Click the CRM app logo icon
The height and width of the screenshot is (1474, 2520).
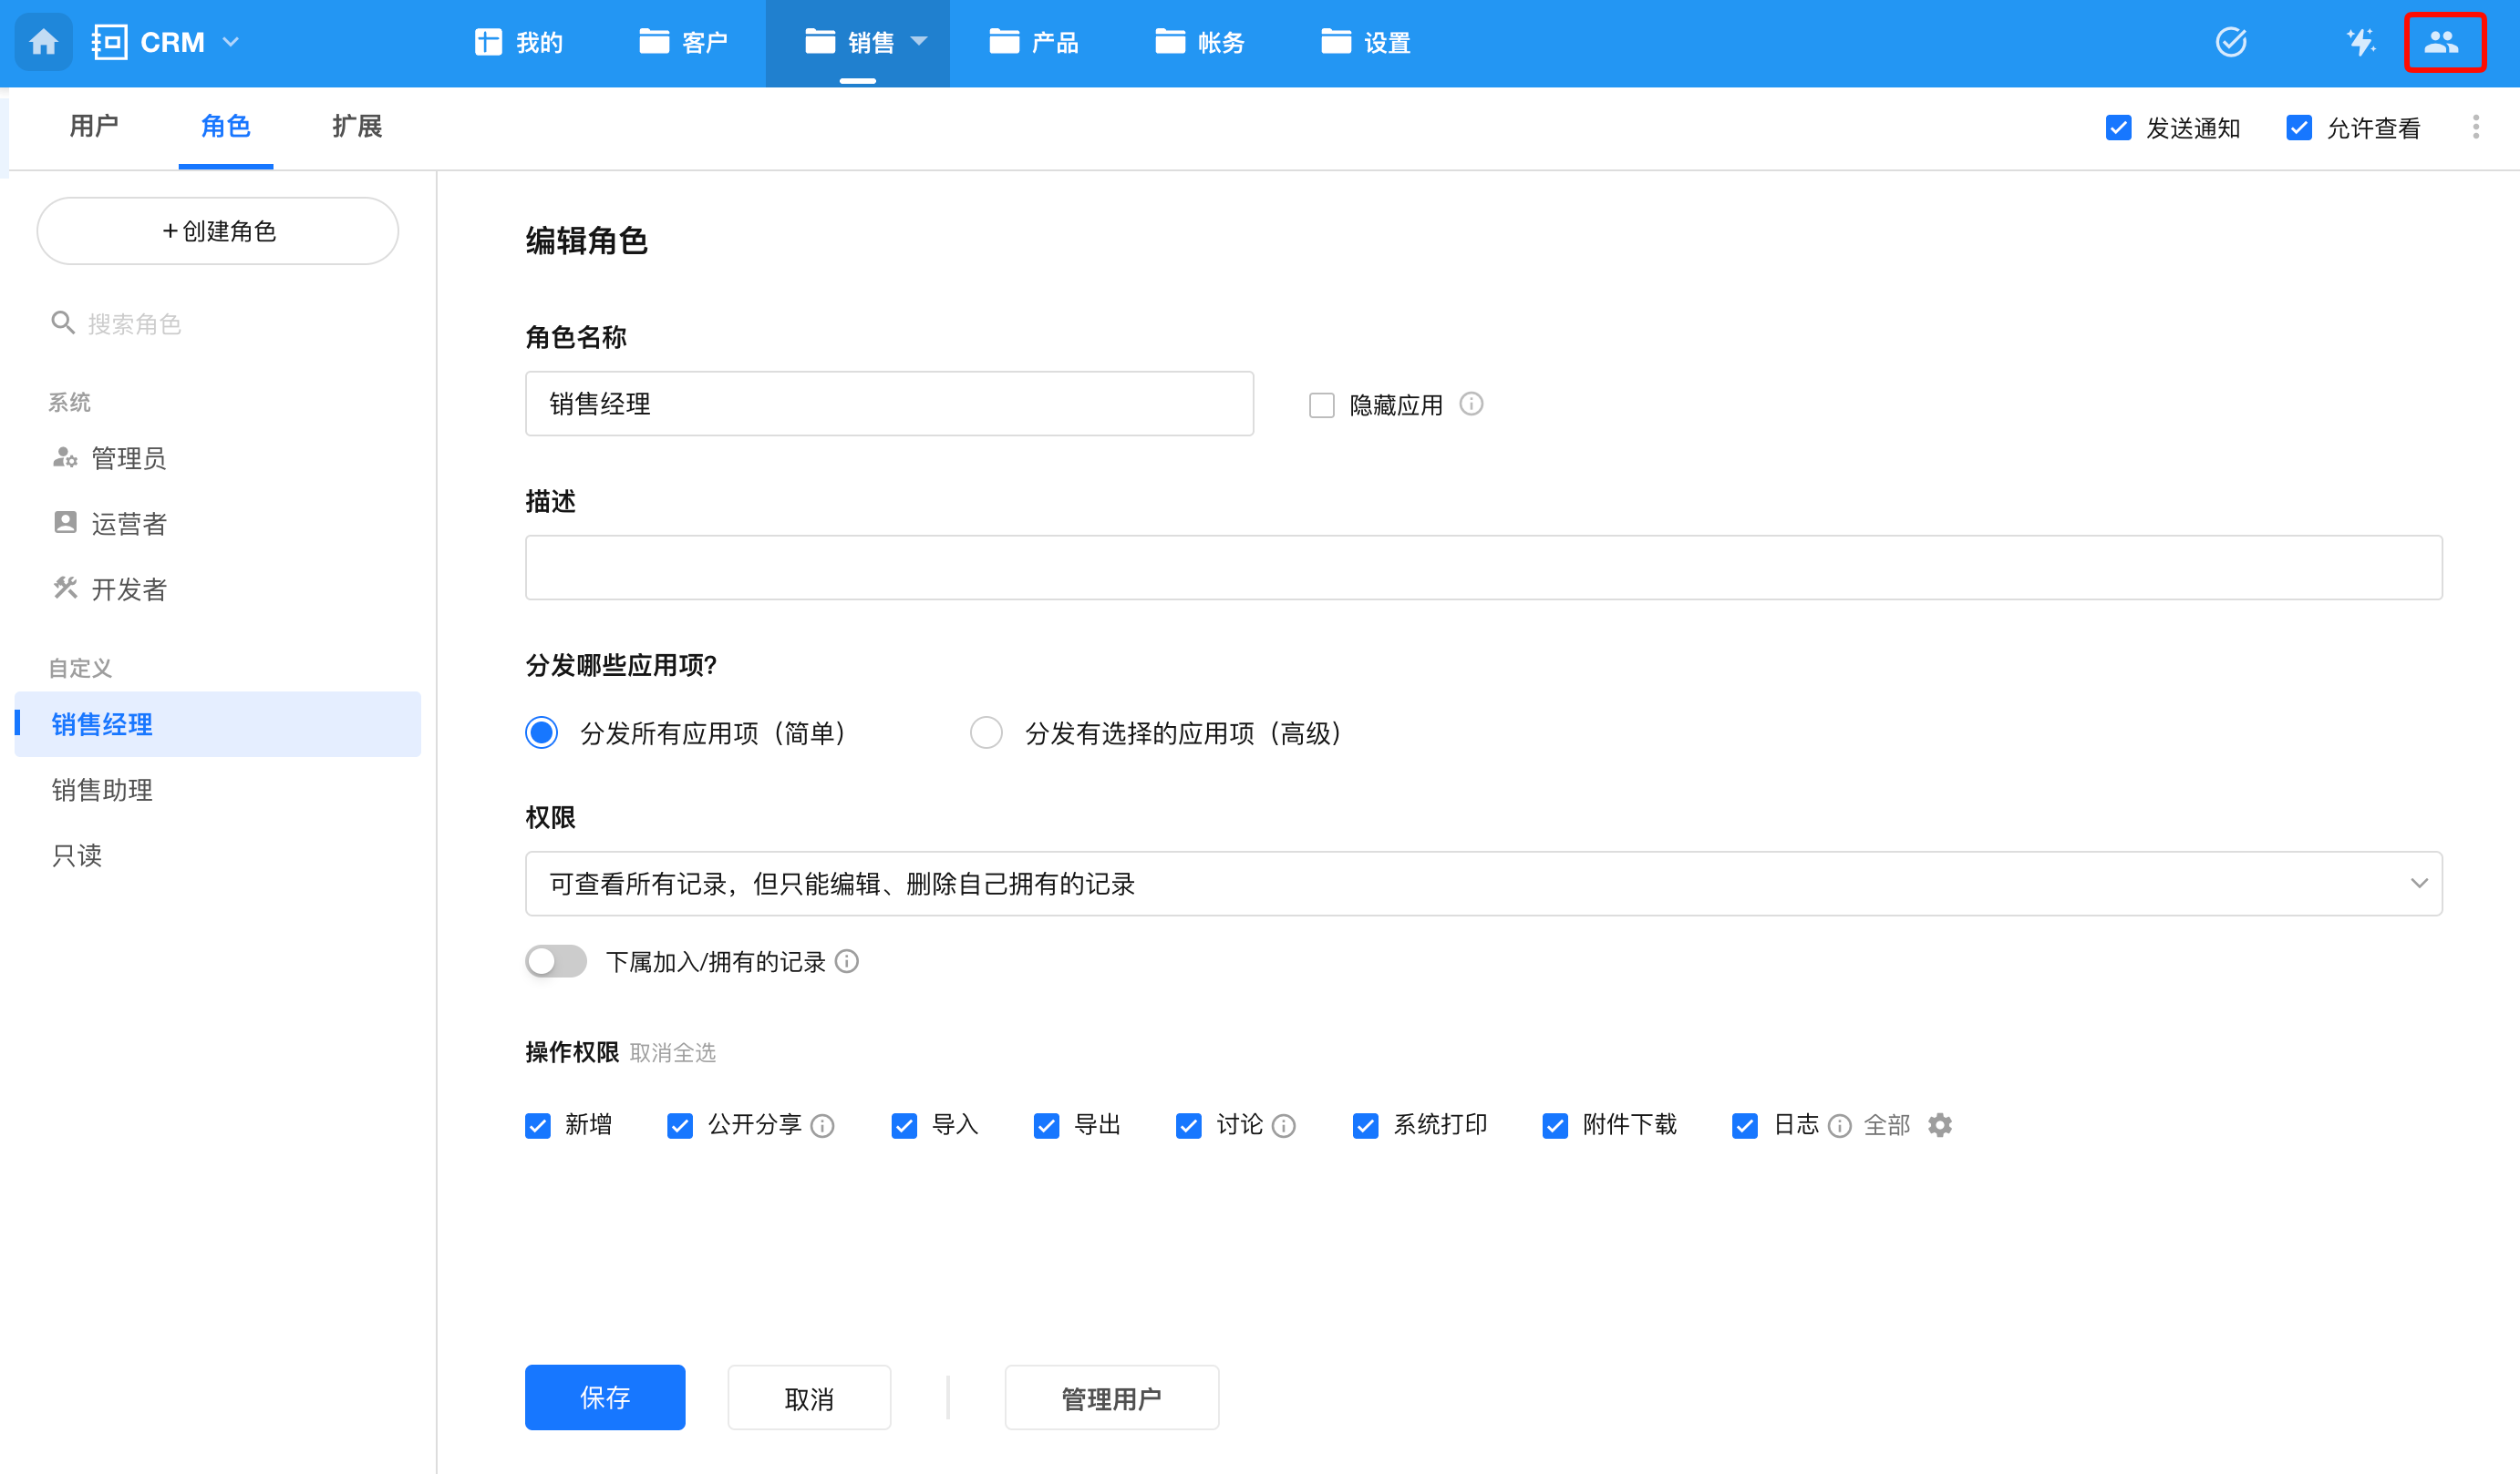[109, 42]
